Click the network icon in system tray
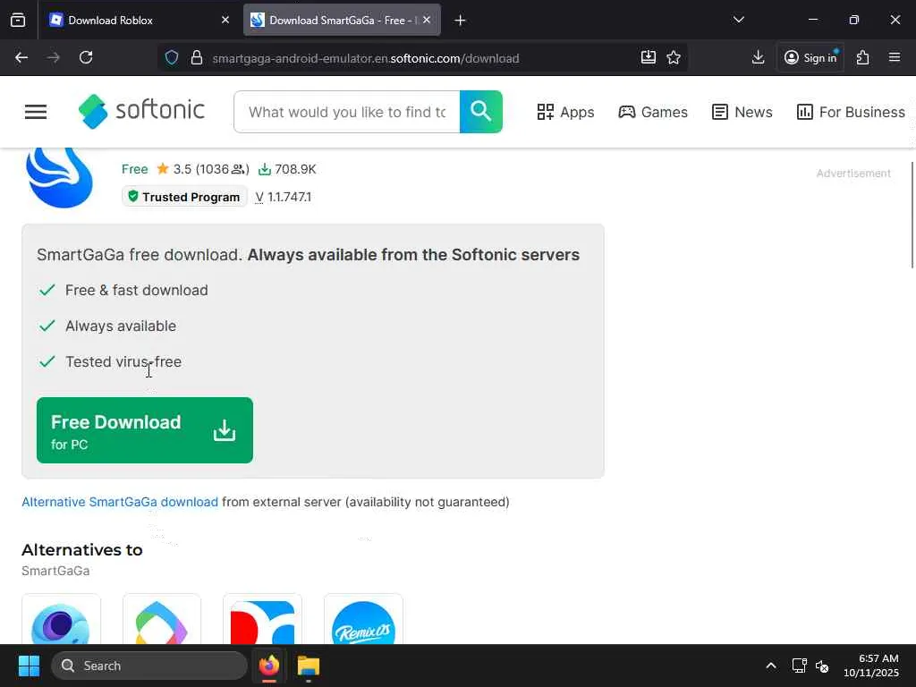916x687 pixels. (x=799, y=666)
